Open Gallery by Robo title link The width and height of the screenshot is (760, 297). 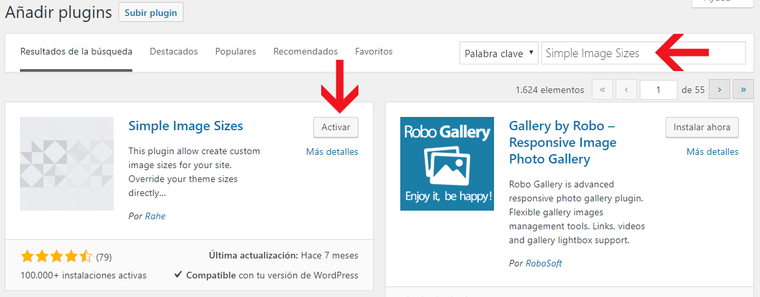[563, 142]
